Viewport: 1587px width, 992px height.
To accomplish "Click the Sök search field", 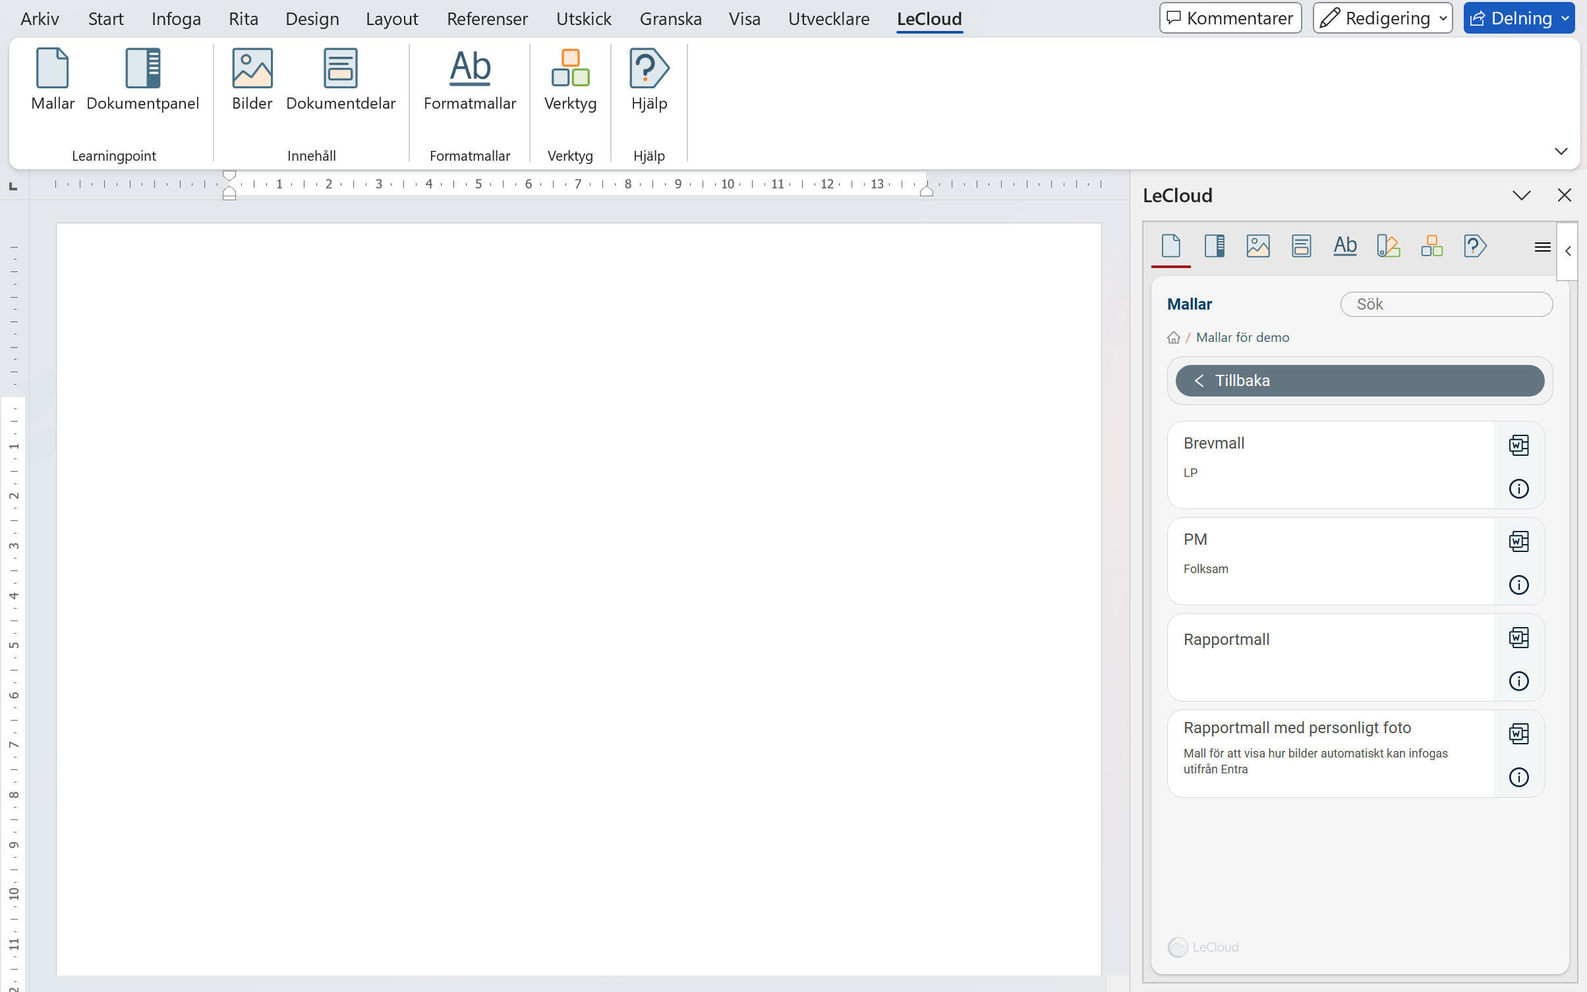I will pos(1446,304).
